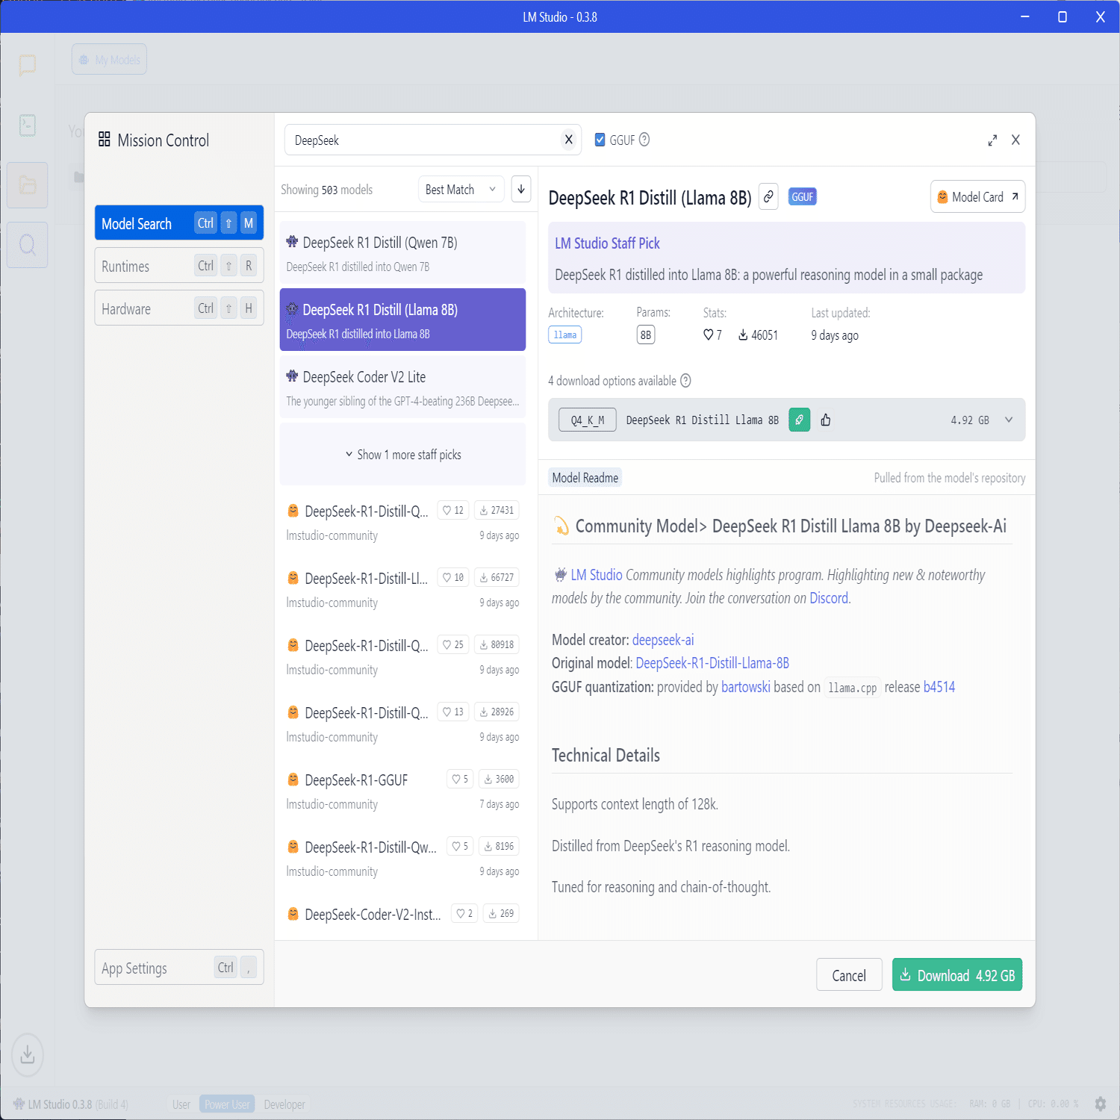The width and height of the screenshot is (1120, 1120).
Task: Open app settings gear in status bar
Action: [1100, 1104]
